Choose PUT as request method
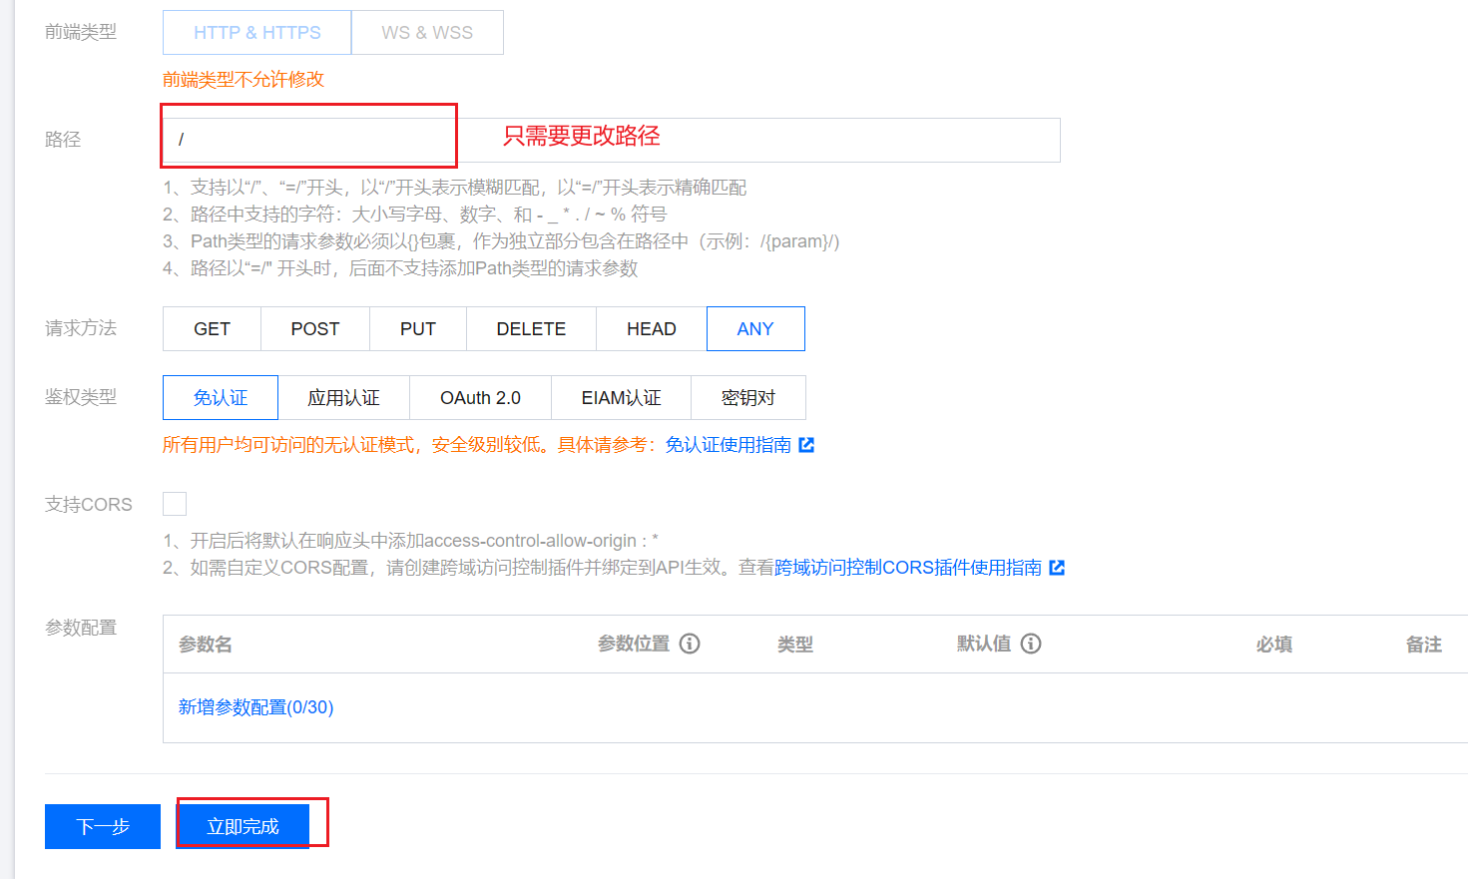1468x879 pixels. click(x=418, y=329)
